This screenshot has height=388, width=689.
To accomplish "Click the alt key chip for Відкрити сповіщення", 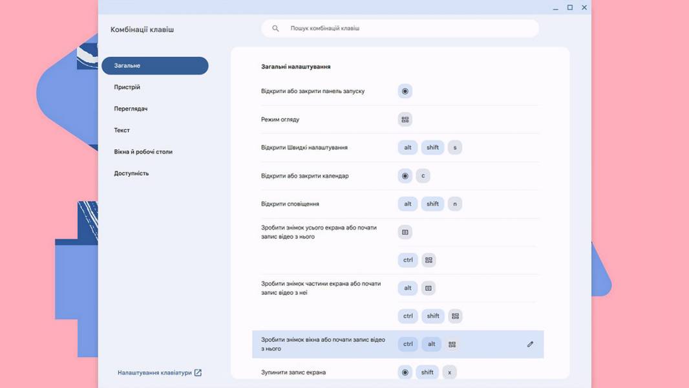I will 408,204.
